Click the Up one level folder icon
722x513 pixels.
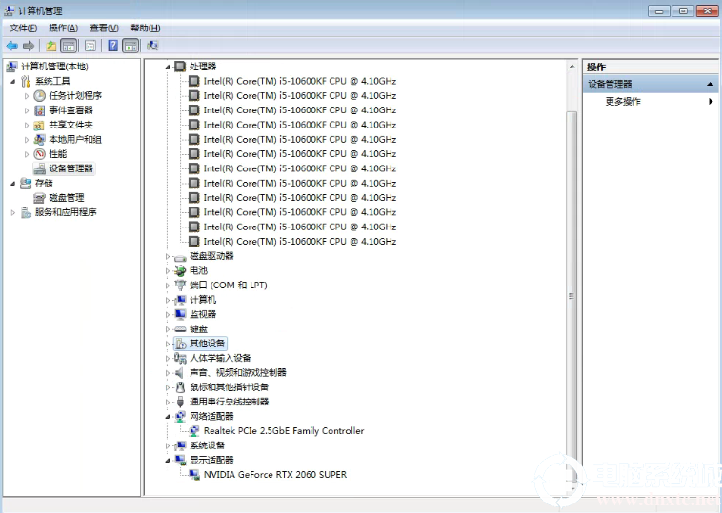coord(51,46)
